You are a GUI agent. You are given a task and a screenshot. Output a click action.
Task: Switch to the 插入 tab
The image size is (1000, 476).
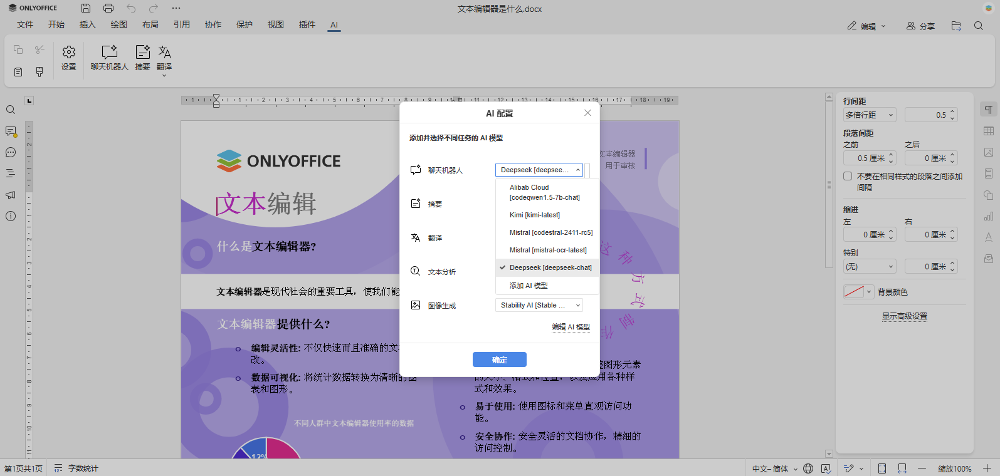[x=88, y=24]
